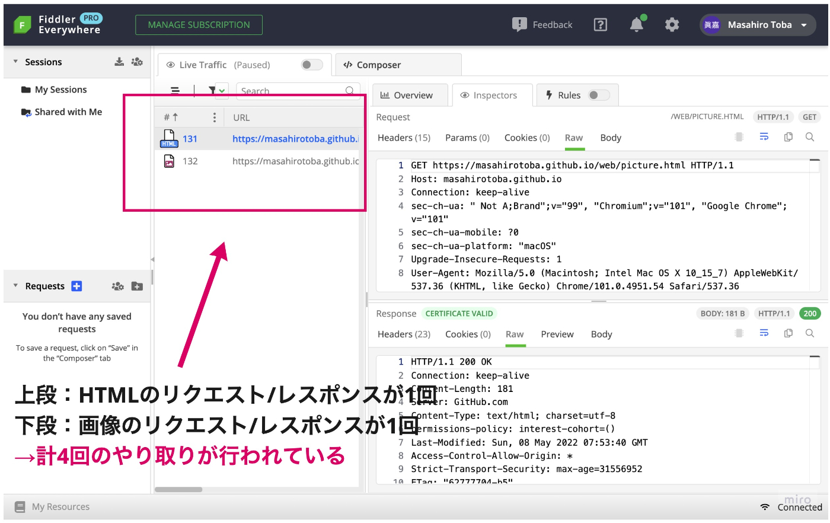Viewport: 830px width, 523px height.
Task: Sort by the # column header
Action: click(171, 117)
